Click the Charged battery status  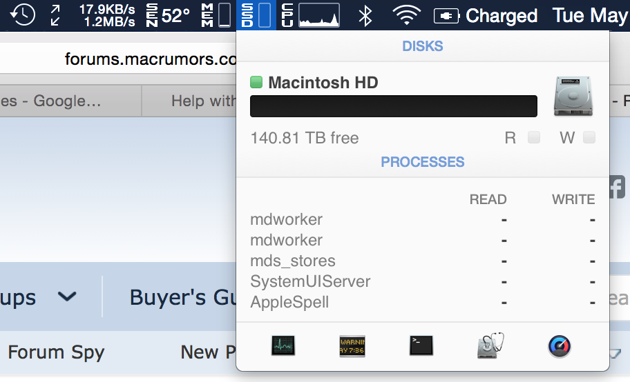(486, 16)
